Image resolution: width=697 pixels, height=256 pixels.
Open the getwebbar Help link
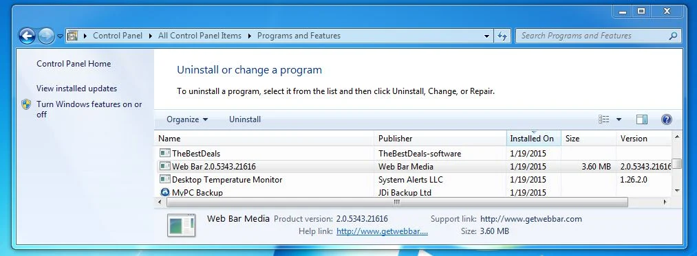tap(383, 231)
